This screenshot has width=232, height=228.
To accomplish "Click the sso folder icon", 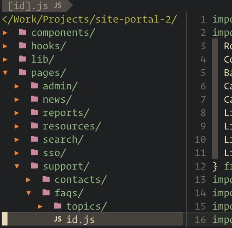I will click(35, 152).
